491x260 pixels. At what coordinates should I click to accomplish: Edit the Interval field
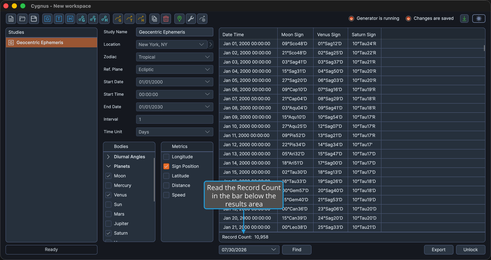175,119
